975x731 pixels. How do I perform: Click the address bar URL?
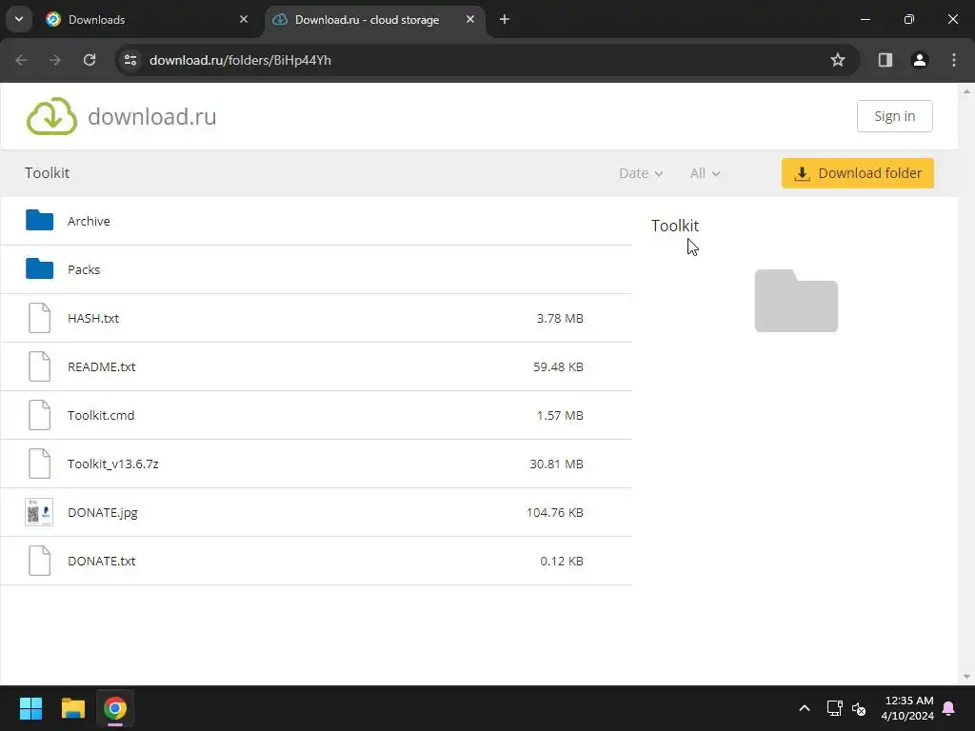click(x=240, y=60)
